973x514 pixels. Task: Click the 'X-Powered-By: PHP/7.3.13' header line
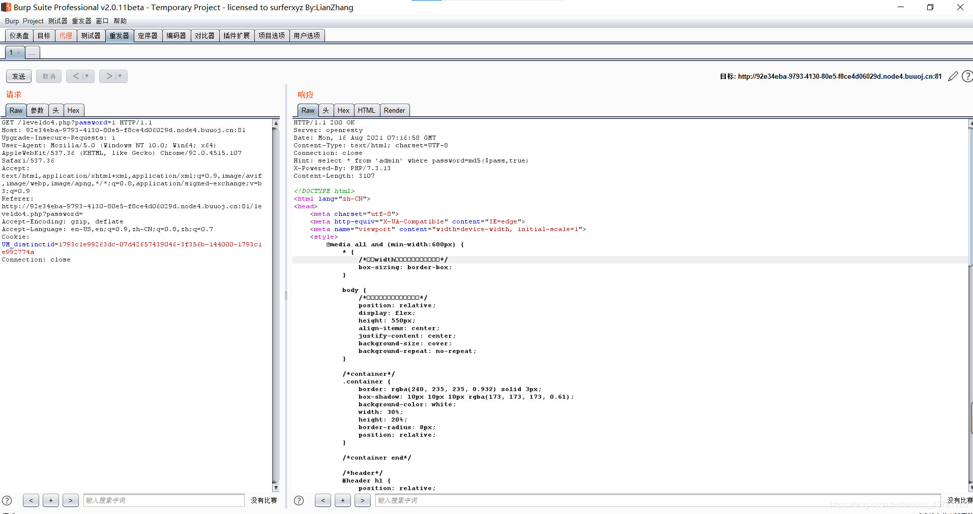point(342,168)
